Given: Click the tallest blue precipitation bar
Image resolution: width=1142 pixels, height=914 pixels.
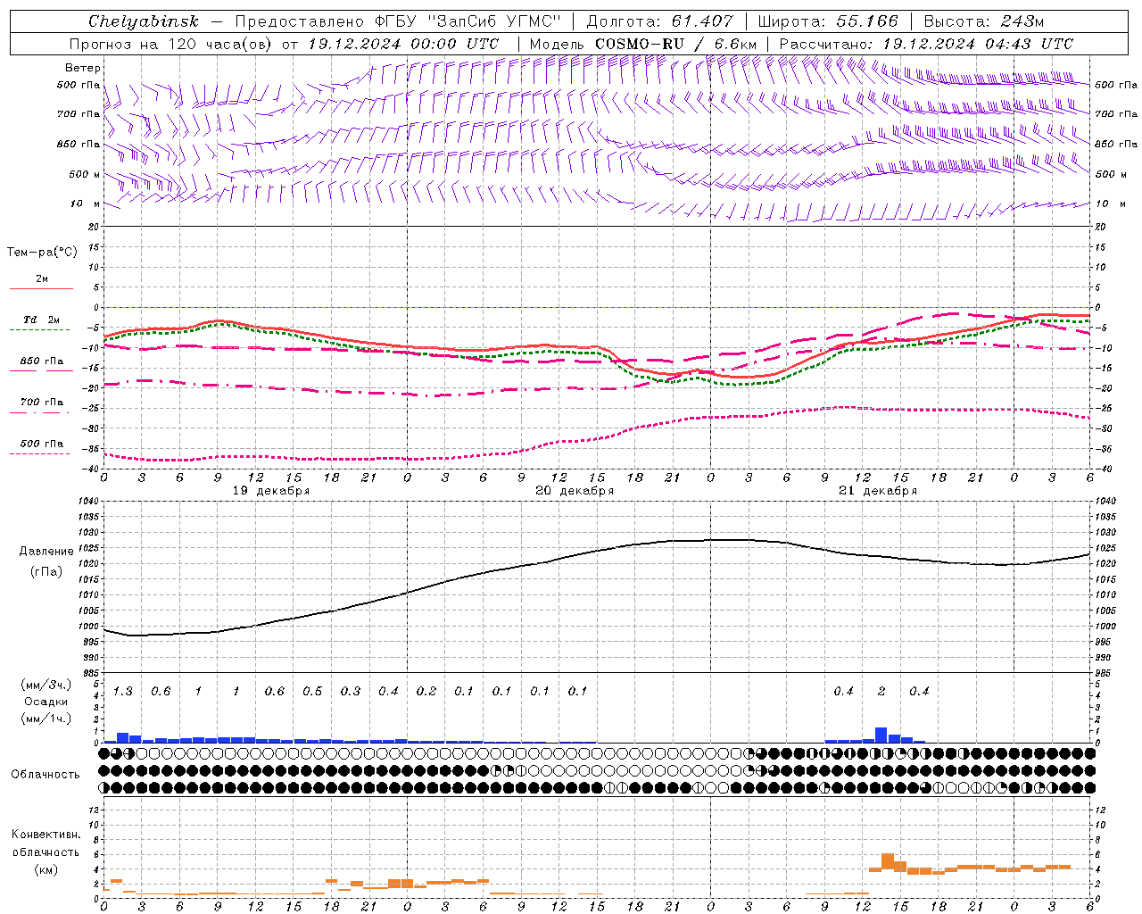Looking at the screenshot, I should click(881, 735).
